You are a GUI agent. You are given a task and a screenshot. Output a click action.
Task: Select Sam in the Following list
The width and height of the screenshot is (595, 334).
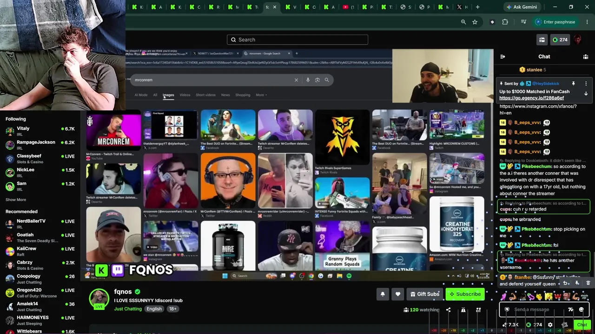click(40, 186)
